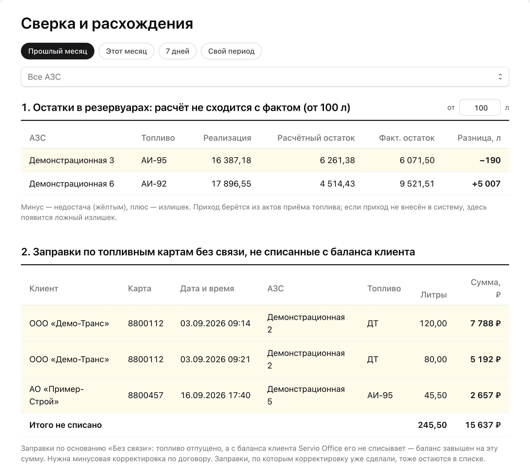Click the 03.09.2026 09:21 timestamp
The height and width of the screenshot is (469, 530).
point(215,359)
